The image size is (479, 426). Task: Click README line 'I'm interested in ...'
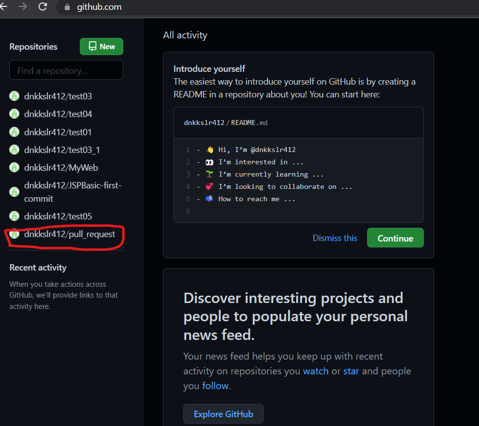[261, 162]
